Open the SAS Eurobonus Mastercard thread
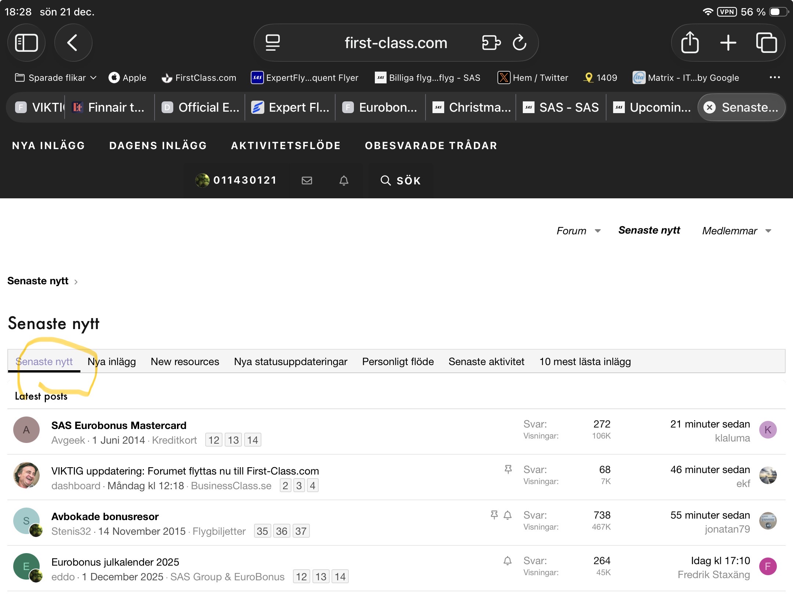The image size is (793, 595). pos(119,425)
